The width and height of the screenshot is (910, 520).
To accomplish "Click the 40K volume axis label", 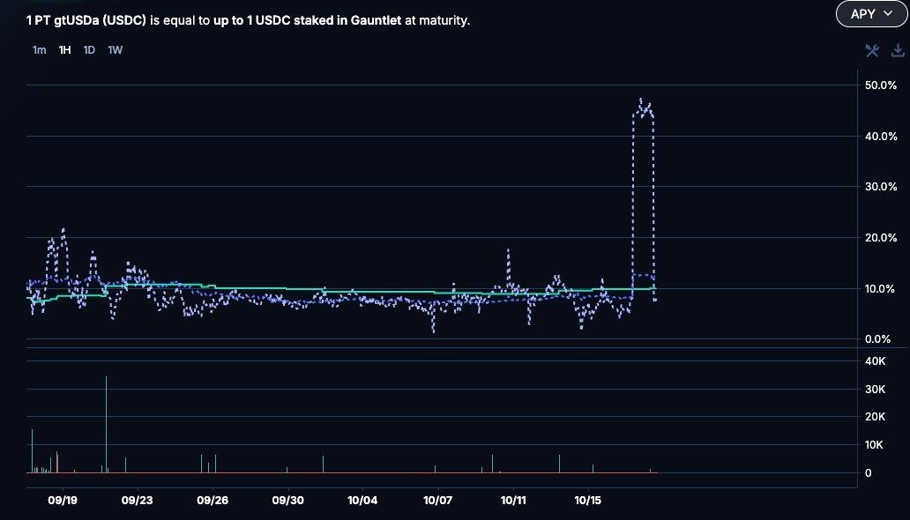I will point(875,361).
